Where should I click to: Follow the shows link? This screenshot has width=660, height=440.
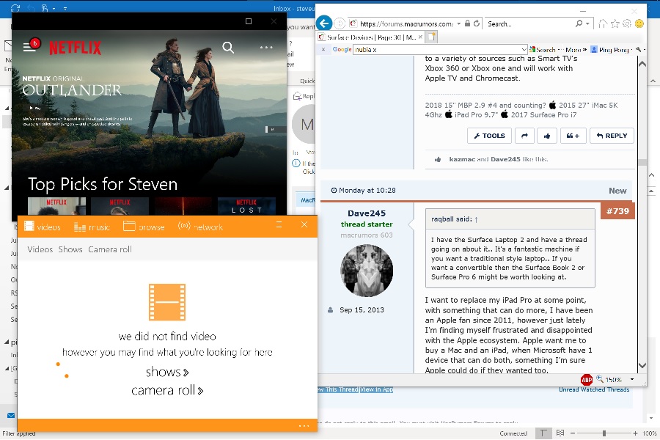tap(167, 373)
